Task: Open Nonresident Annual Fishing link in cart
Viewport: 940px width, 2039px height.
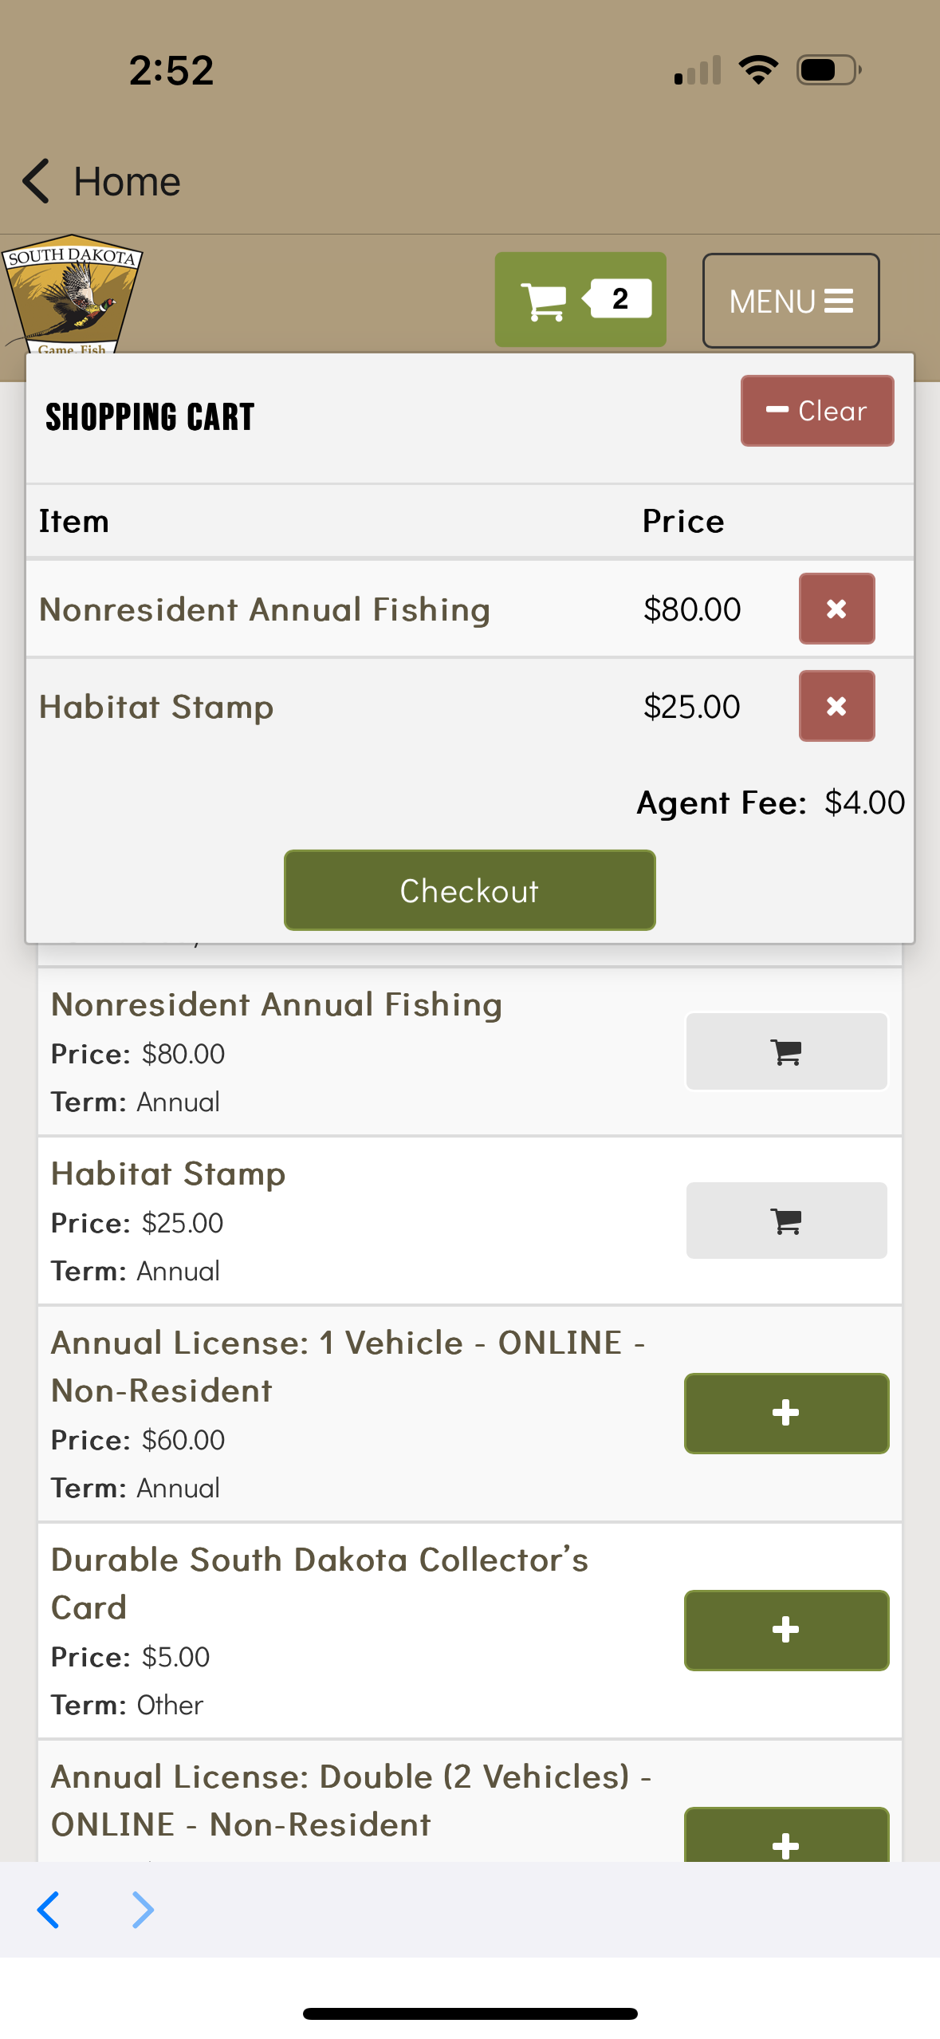Action: [265, 610]
